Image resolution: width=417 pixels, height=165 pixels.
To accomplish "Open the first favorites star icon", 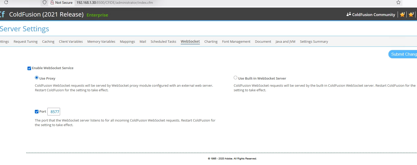I will pos(402,14).
